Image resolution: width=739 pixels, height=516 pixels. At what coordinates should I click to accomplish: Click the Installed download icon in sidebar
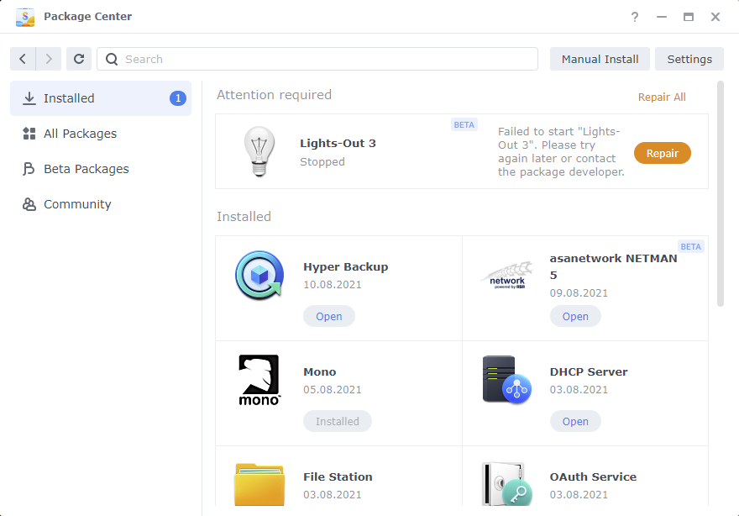[x=29, y=98]
